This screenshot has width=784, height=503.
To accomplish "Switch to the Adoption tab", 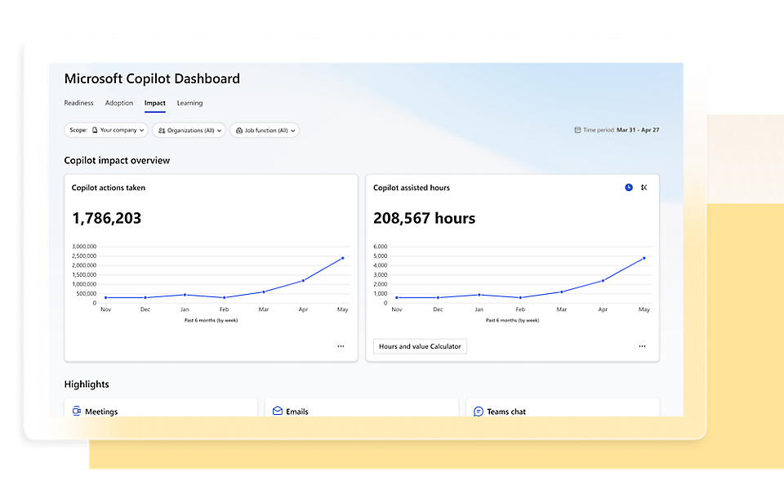I will pyautogui.click(x=119, y=103).
